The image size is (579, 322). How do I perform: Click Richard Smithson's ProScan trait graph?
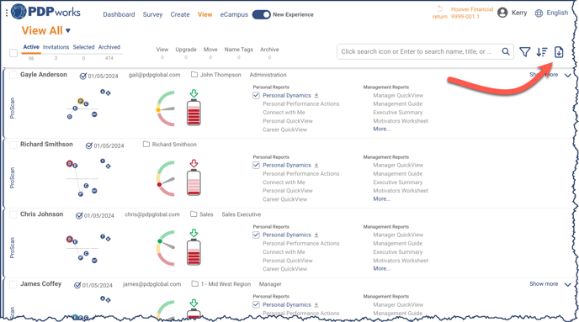(88, 177)
